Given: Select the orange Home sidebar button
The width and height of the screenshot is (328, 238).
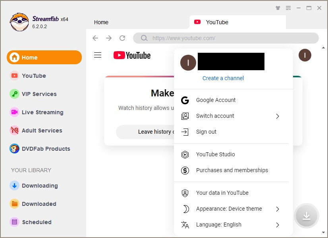Looking at the screenshot, I should [x=44, y=57].
